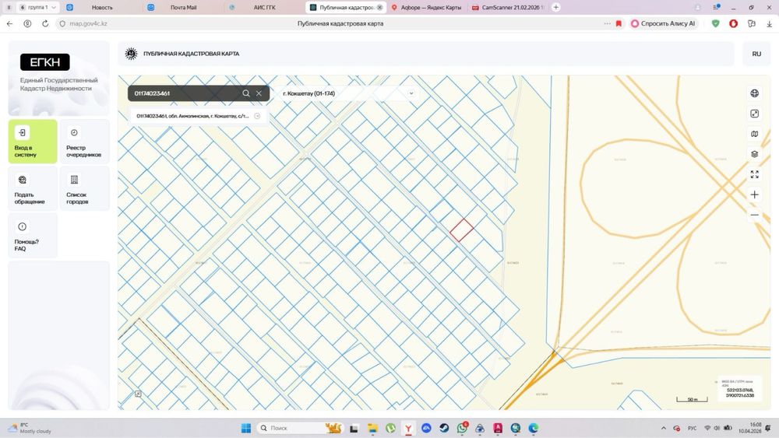Click the emblem icon beside Публичная кадастровая карта

click(131, 54)
